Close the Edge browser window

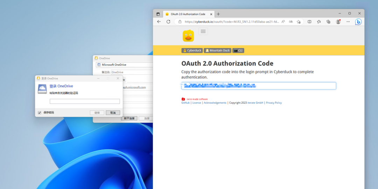359,14
